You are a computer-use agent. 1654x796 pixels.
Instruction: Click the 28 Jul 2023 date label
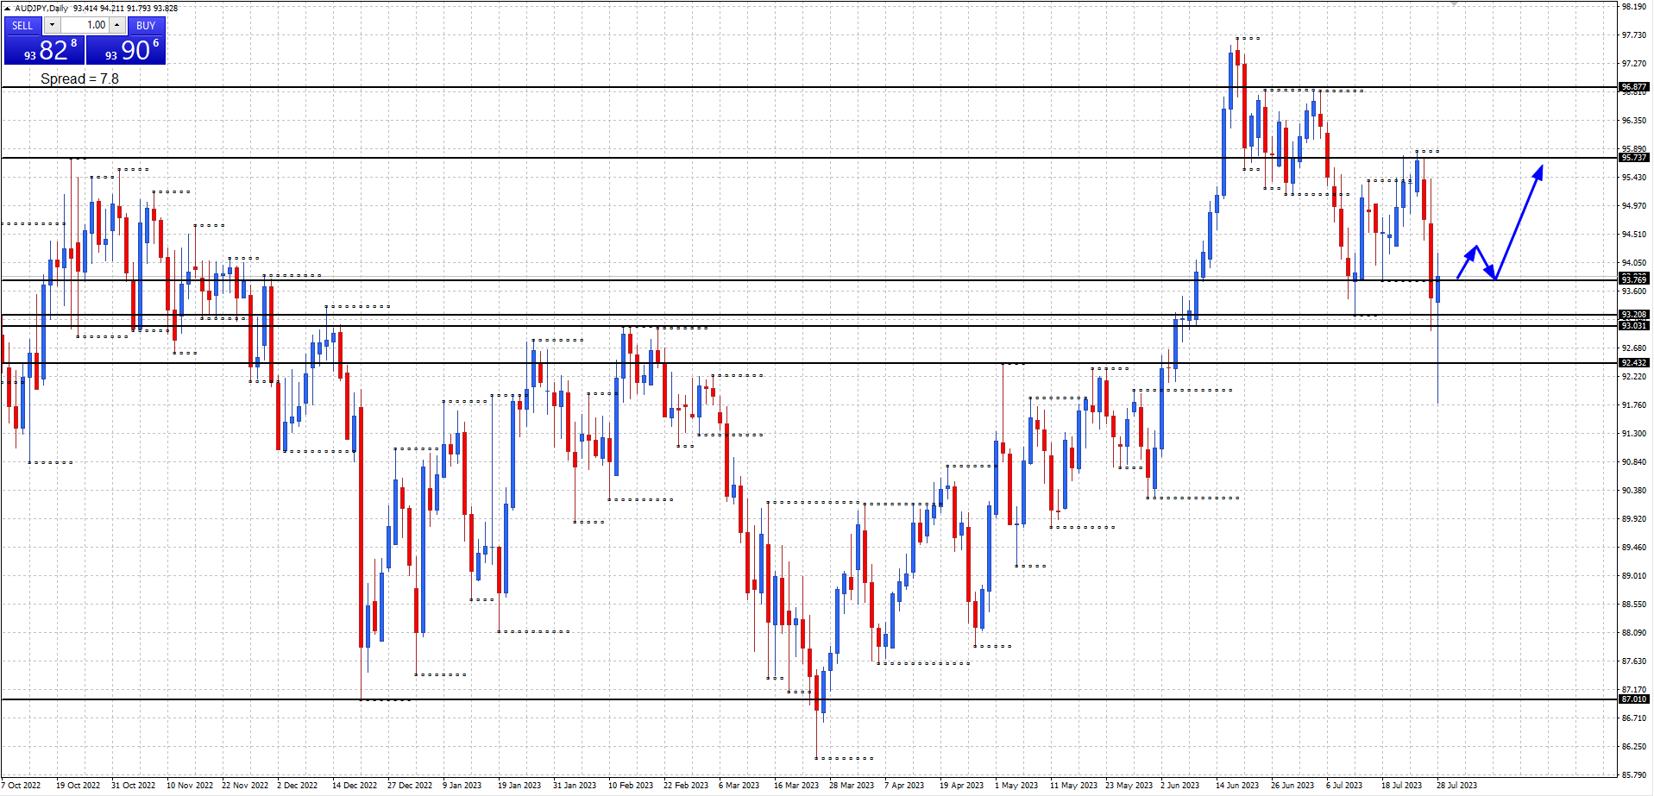coord(1457,786)
